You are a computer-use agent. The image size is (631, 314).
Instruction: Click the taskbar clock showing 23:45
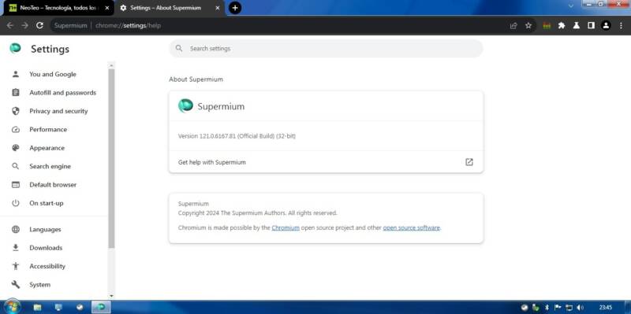tap(605, 308)
